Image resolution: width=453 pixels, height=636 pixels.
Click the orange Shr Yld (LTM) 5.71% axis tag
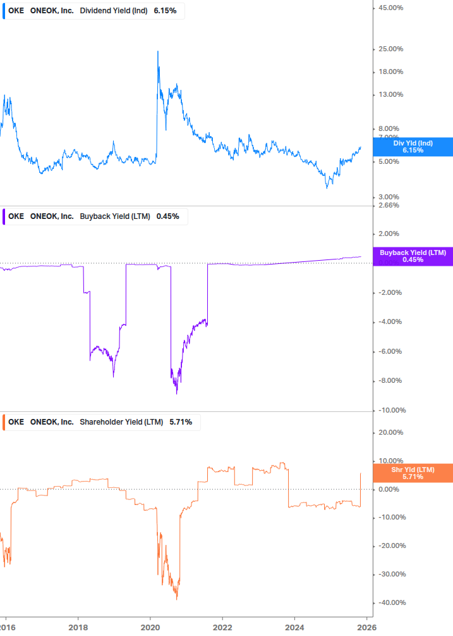pyautogui.click(x=413, y=473)
